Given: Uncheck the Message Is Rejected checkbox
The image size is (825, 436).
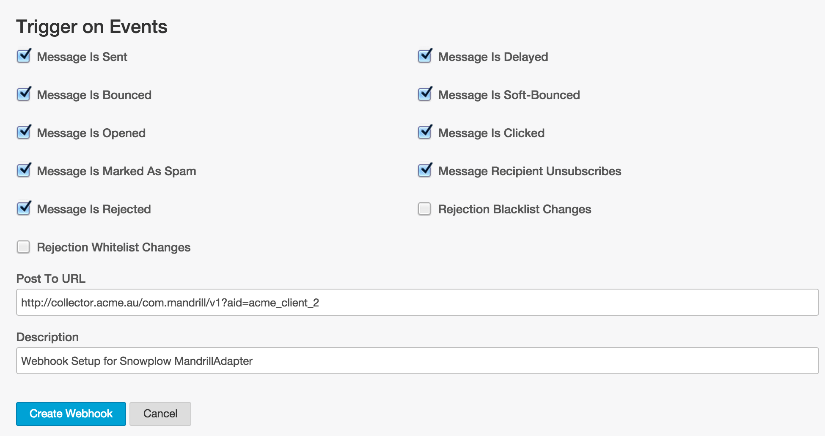Looking at the screenshot, I should pyautogui.click(x=24, y=209).
